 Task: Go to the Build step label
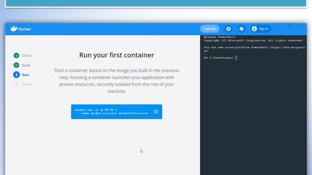click(26, 65)
